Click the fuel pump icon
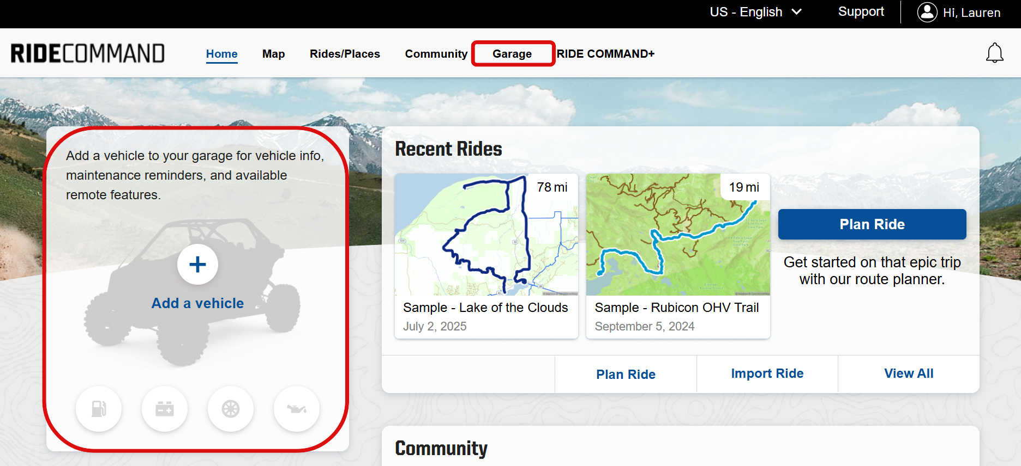The height and width of the screenshot is (466, 1021). pyautogui.click(x=99, y=409)
